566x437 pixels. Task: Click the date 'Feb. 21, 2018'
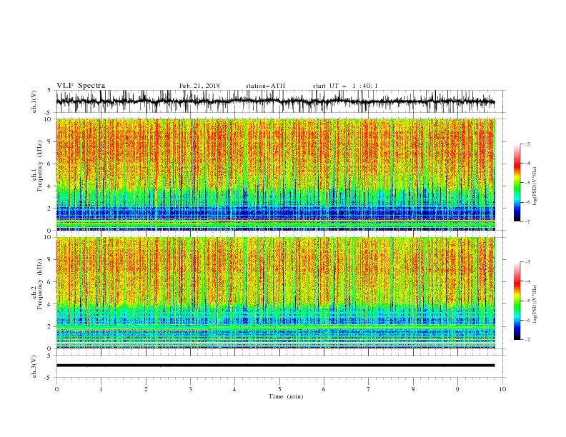pos(199,86)
